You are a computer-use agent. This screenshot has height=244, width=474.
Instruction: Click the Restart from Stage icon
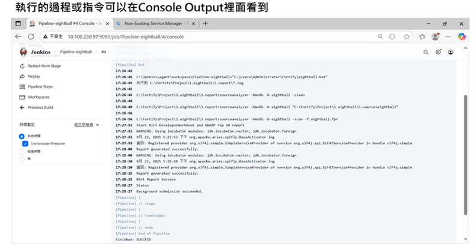22,66
